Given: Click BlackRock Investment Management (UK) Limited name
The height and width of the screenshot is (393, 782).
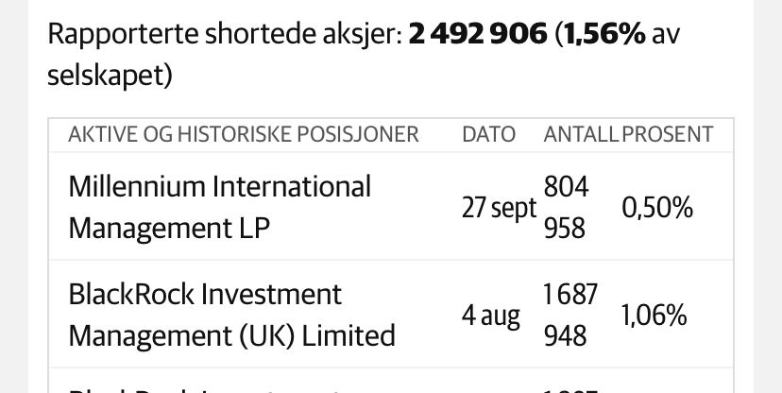Looking at the screenshot, I should pyautogui.click(x=232, y=315).
